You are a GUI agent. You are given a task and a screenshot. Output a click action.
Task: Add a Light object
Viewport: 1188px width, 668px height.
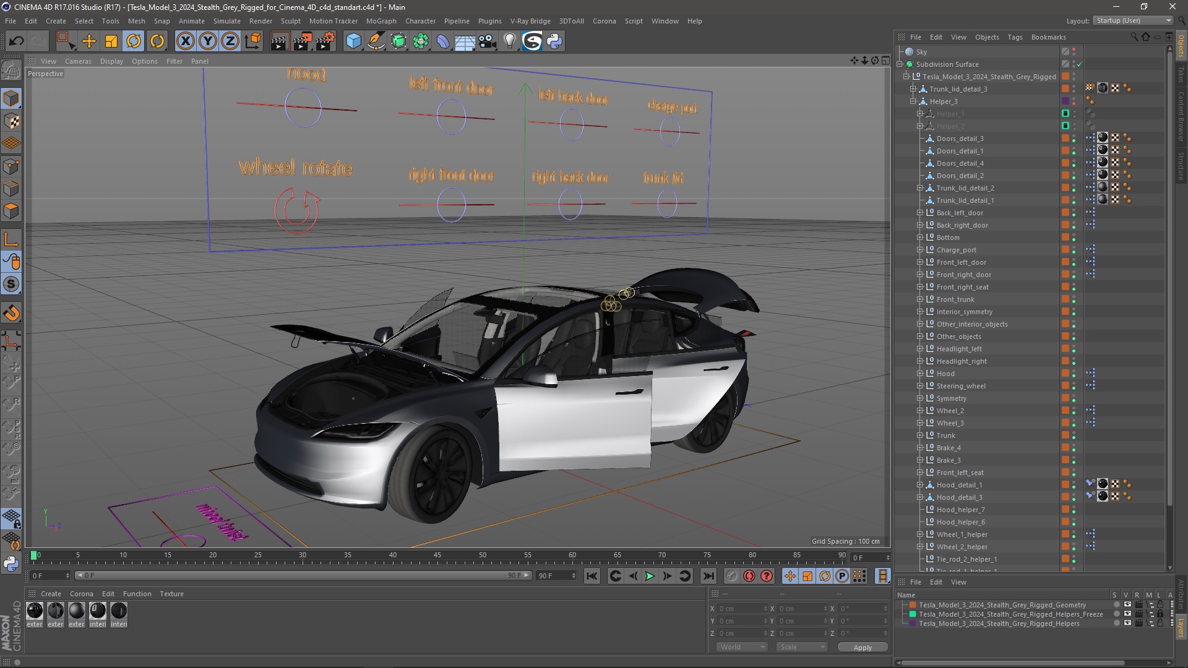[x=510, y=41]
